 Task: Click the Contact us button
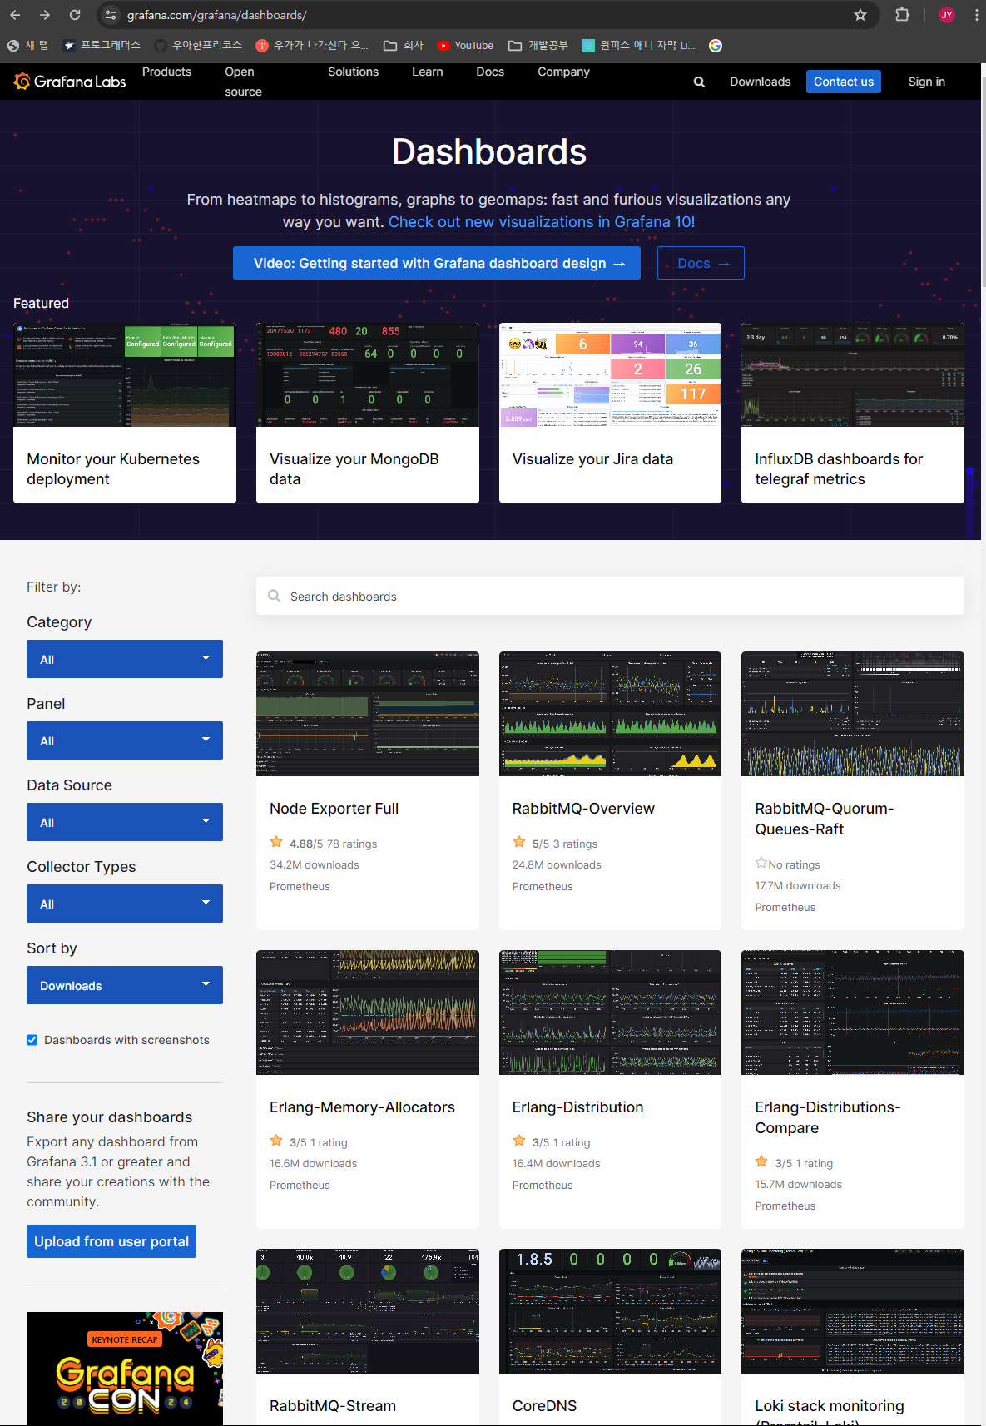coord(844,82)
